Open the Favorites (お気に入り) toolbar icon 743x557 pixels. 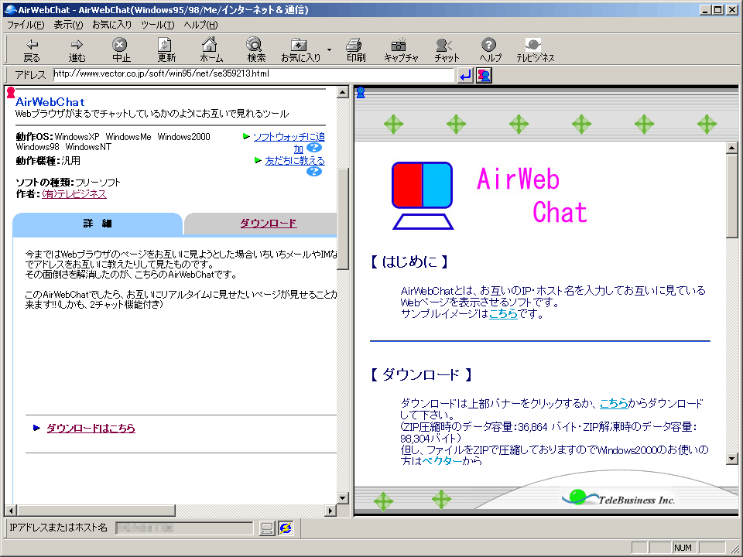pos(300,50)
